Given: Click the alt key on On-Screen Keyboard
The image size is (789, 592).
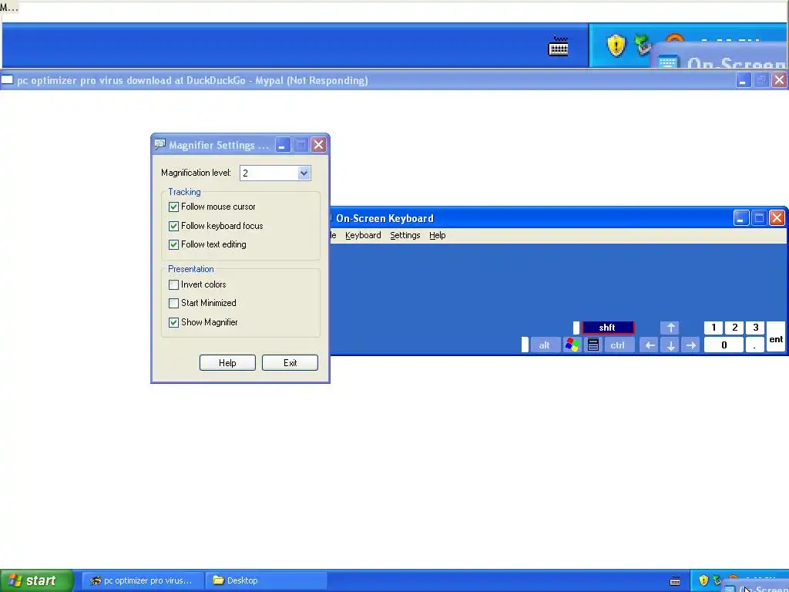Looking at the screenshot, I should pyautogui.click(x=545, y=345).
